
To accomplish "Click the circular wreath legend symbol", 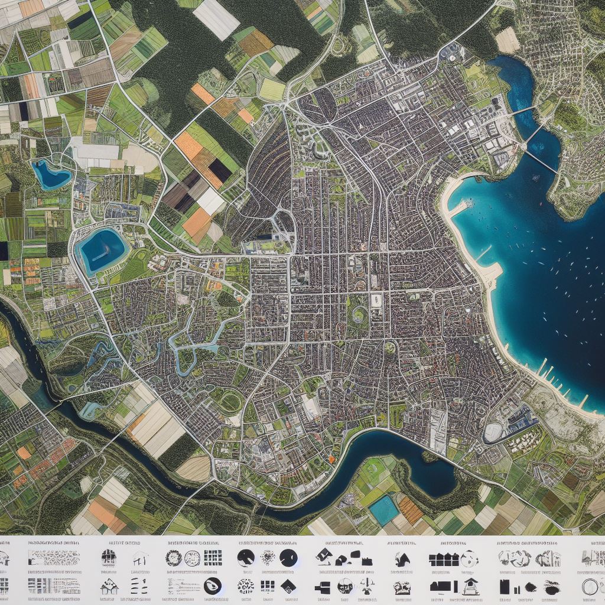I will [174, 558].
